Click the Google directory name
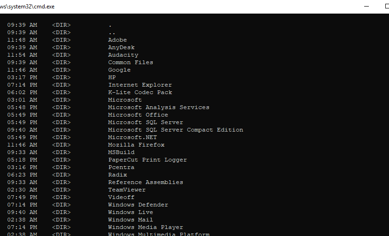389x236 pixels. [119, 70]
